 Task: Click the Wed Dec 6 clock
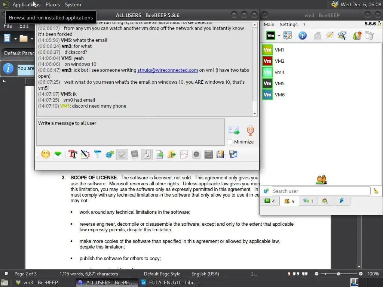(361, 4)
